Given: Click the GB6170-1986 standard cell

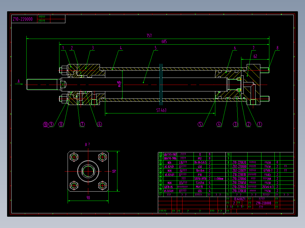Looking at the screenshot, I should point(170,158).
